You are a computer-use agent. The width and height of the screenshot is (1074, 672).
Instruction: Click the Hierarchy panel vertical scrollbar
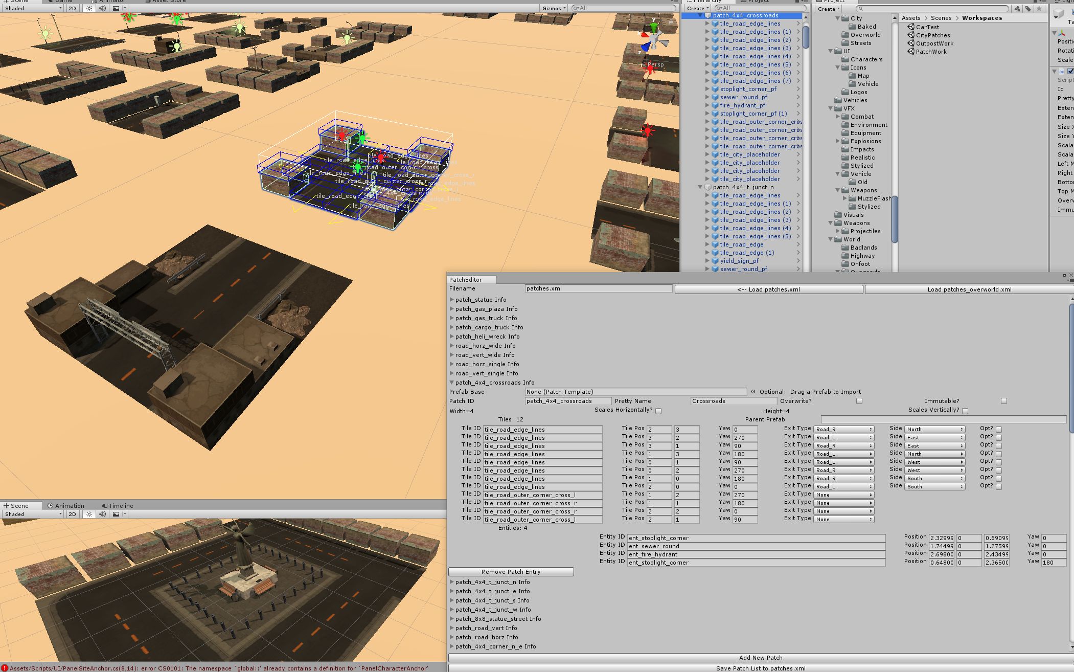tap(806, 37)
